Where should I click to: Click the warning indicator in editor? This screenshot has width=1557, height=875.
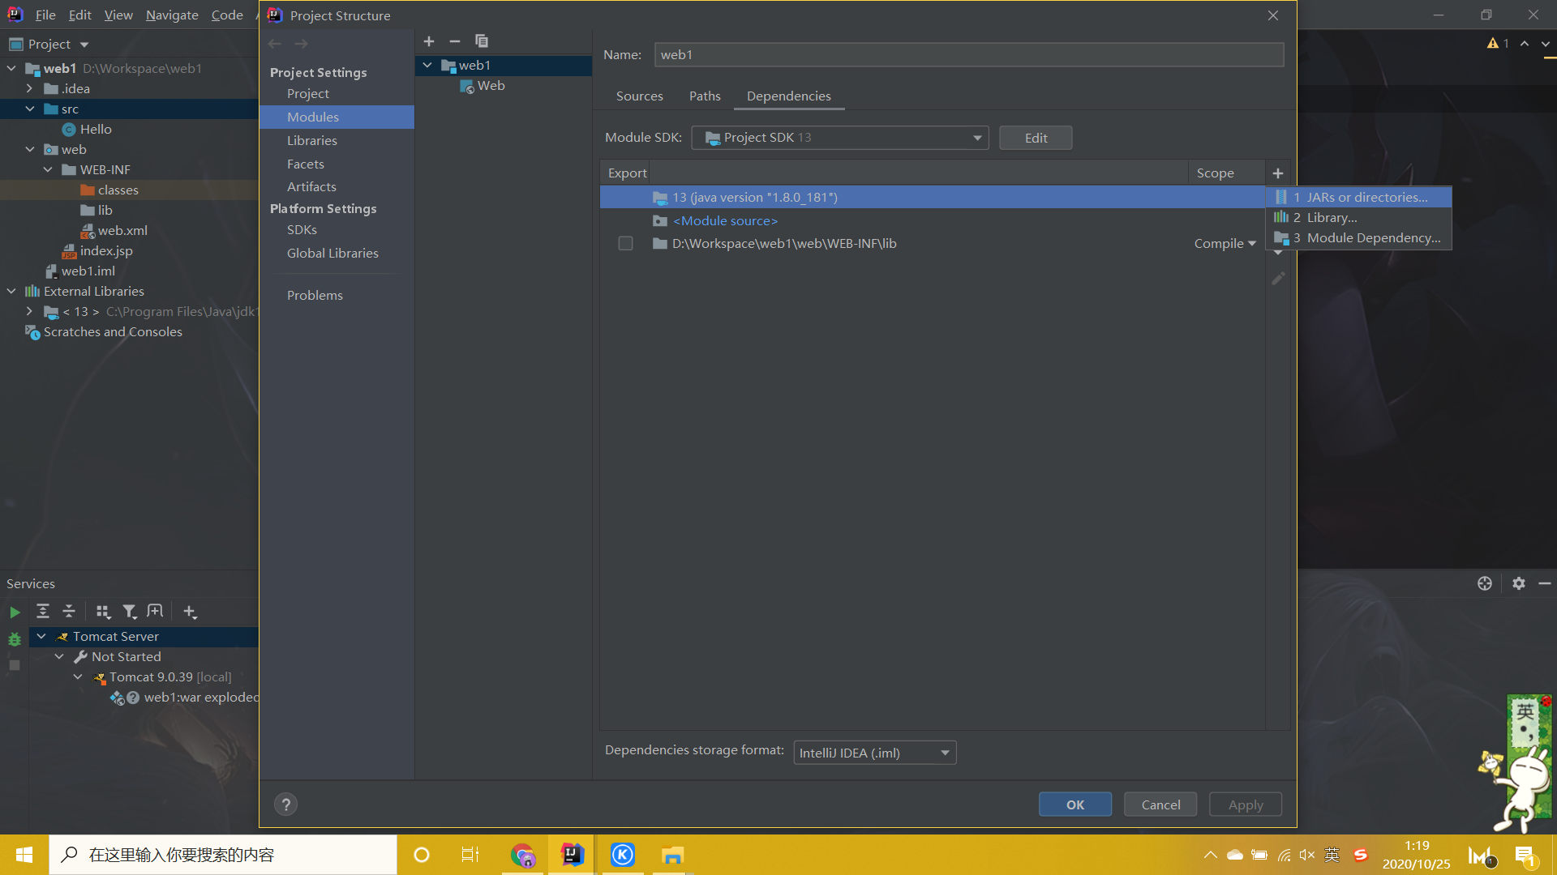tap(1498, 44)
